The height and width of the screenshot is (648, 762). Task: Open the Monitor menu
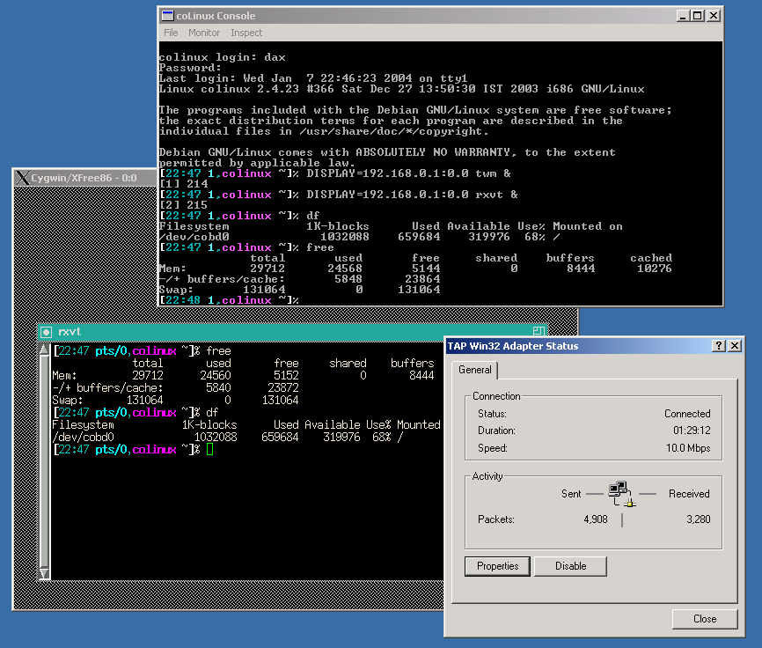[x=204, y=33]
